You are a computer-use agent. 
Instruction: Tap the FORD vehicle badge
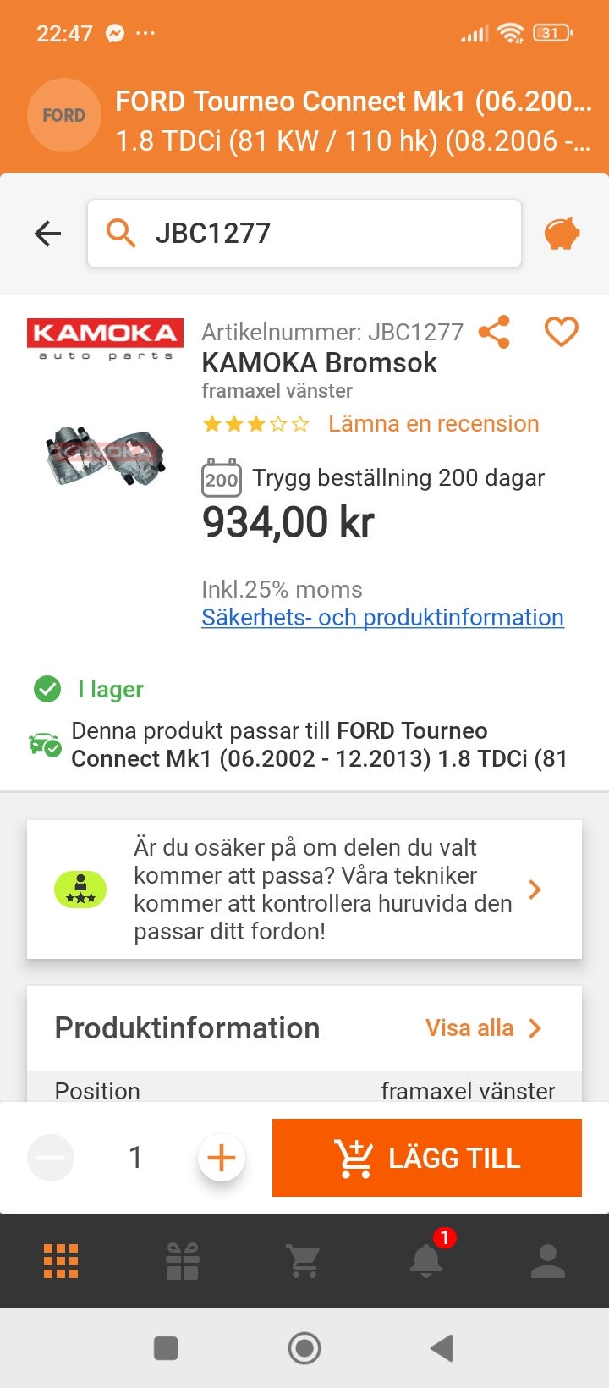coord(63,116)
